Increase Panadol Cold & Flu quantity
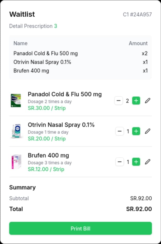The height and width of the screenshot is (244, 161). click(136, 101)
